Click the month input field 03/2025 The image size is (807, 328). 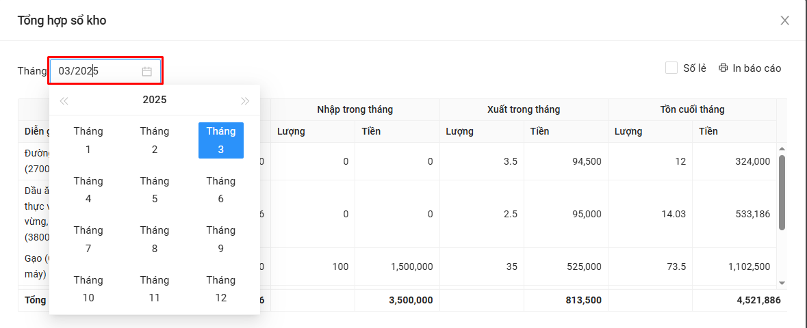96,71
